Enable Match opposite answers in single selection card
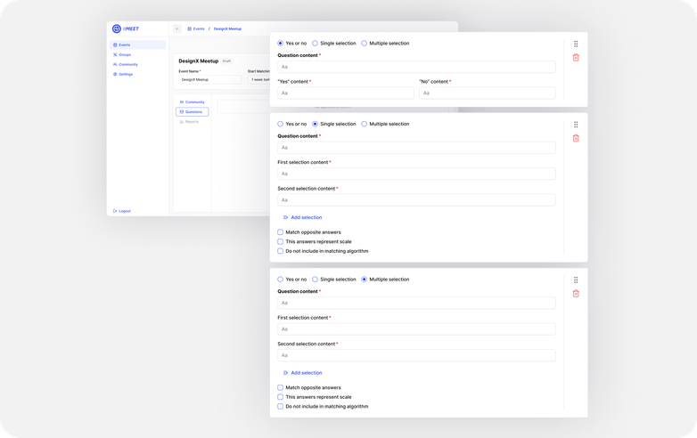 pos(280,232)
